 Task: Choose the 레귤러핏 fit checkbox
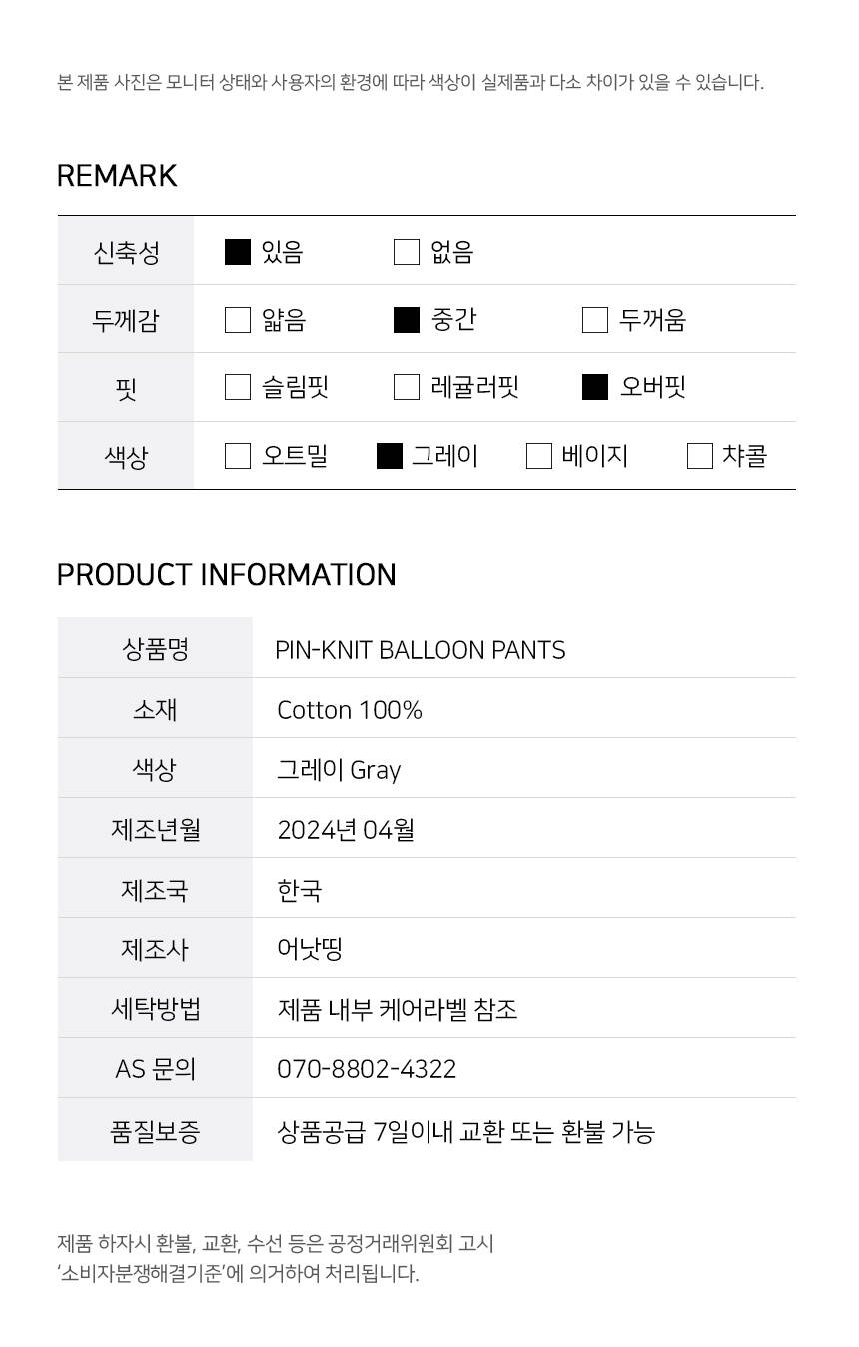407,387
